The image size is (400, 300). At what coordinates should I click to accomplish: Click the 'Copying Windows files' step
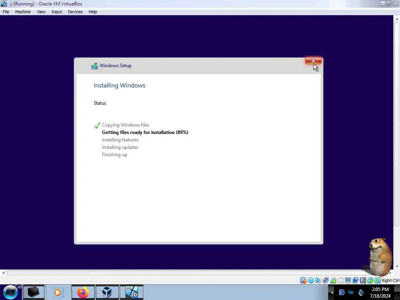point(125,125)
